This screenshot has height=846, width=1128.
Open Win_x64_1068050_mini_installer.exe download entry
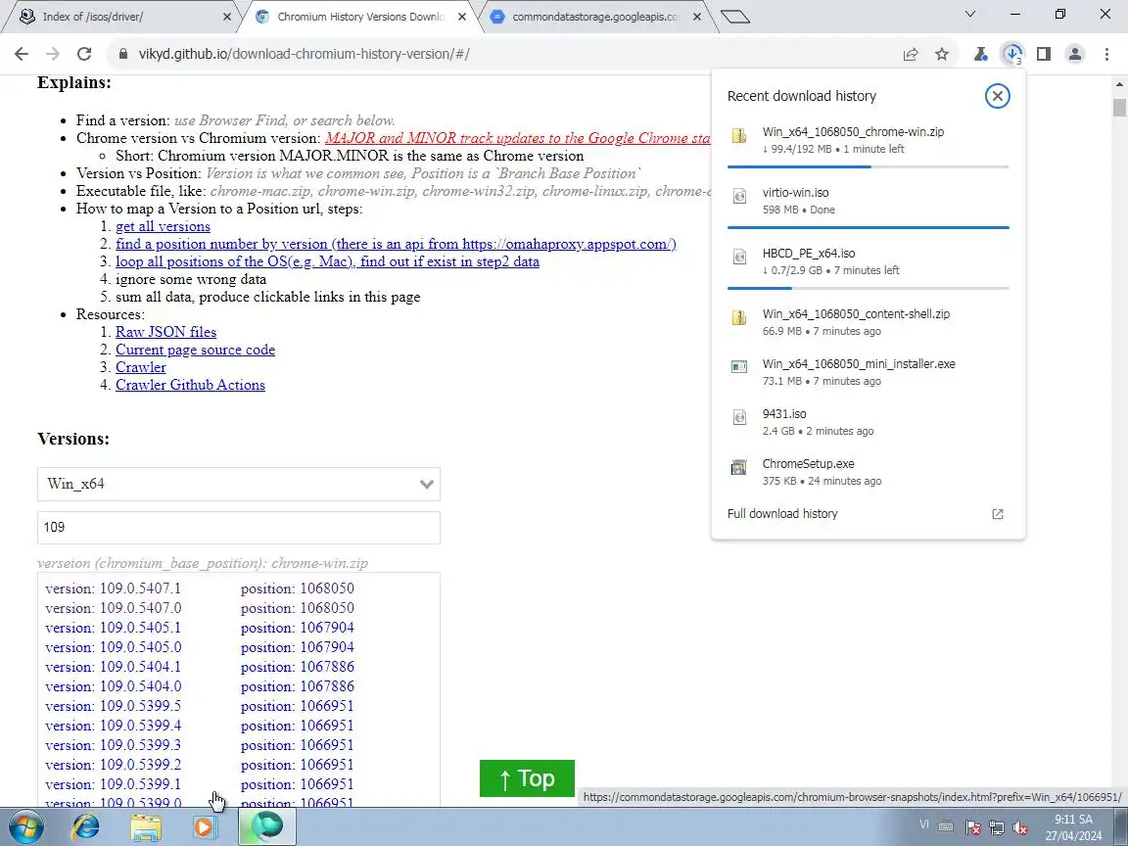868,372
